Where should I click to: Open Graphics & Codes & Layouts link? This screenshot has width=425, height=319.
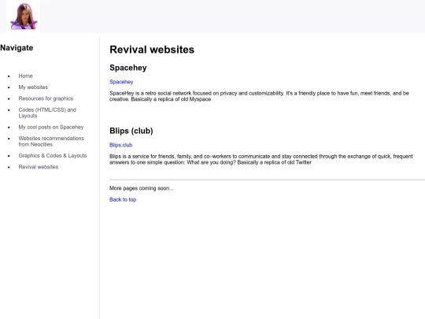click(x=53, y=156)
